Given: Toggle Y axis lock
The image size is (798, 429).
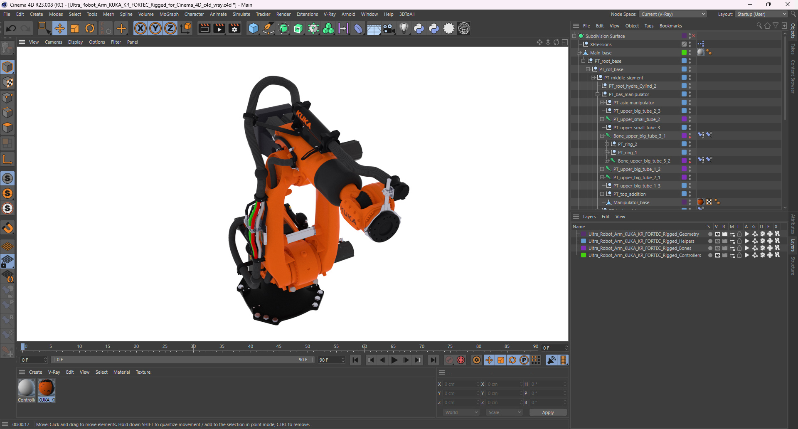Looking at the screenshot, I should click(155, 28).
